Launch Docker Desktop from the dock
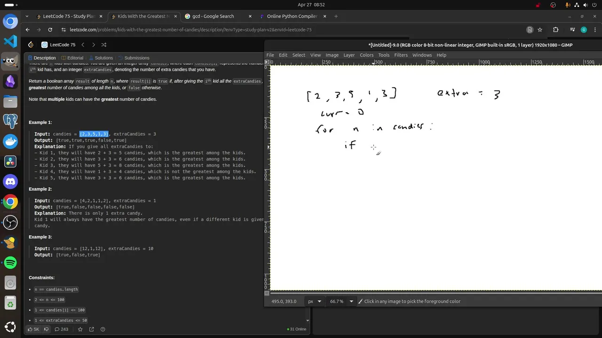The image size is (602, 338). tap(10, 141)
